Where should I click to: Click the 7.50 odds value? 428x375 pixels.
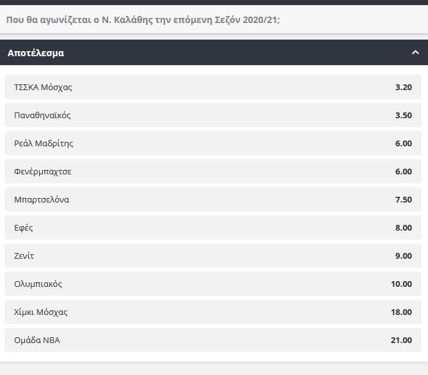point(404,199)
